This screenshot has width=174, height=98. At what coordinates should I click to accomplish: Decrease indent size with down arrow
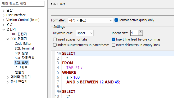pyautogui.click(x=140, y=34)
